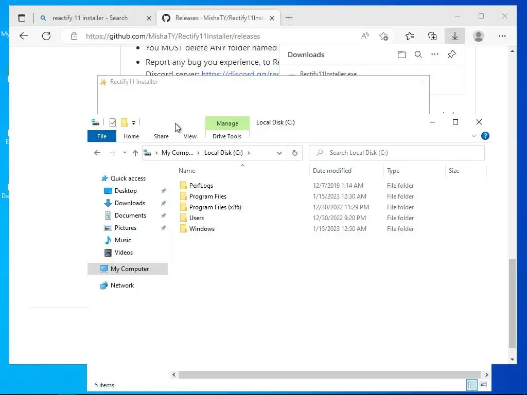The image size is (527, 395).
Task: Click New folder quick access toolbar icon
Action: tap(124, 122)
